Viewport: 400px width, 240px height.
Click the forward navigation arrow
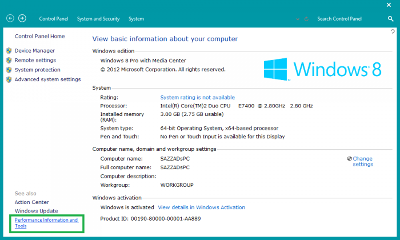point(22,19)
